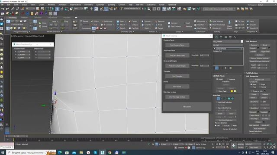Activate the Select and Rotate tool

62,9
